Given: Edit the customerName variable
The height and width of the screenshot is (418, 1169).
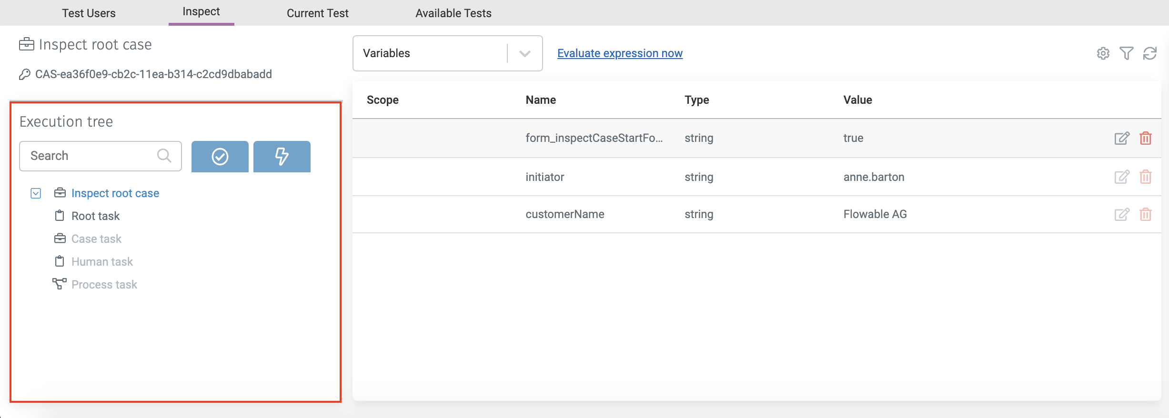Looking at the screenshot, I should 1122,214.
